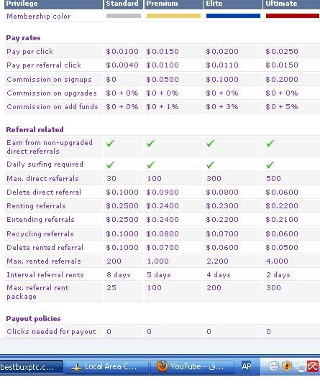Viewport: 320px width, 385px height.
Task: Open the Local Area Connection taskbar window
Action: [106, 367]
